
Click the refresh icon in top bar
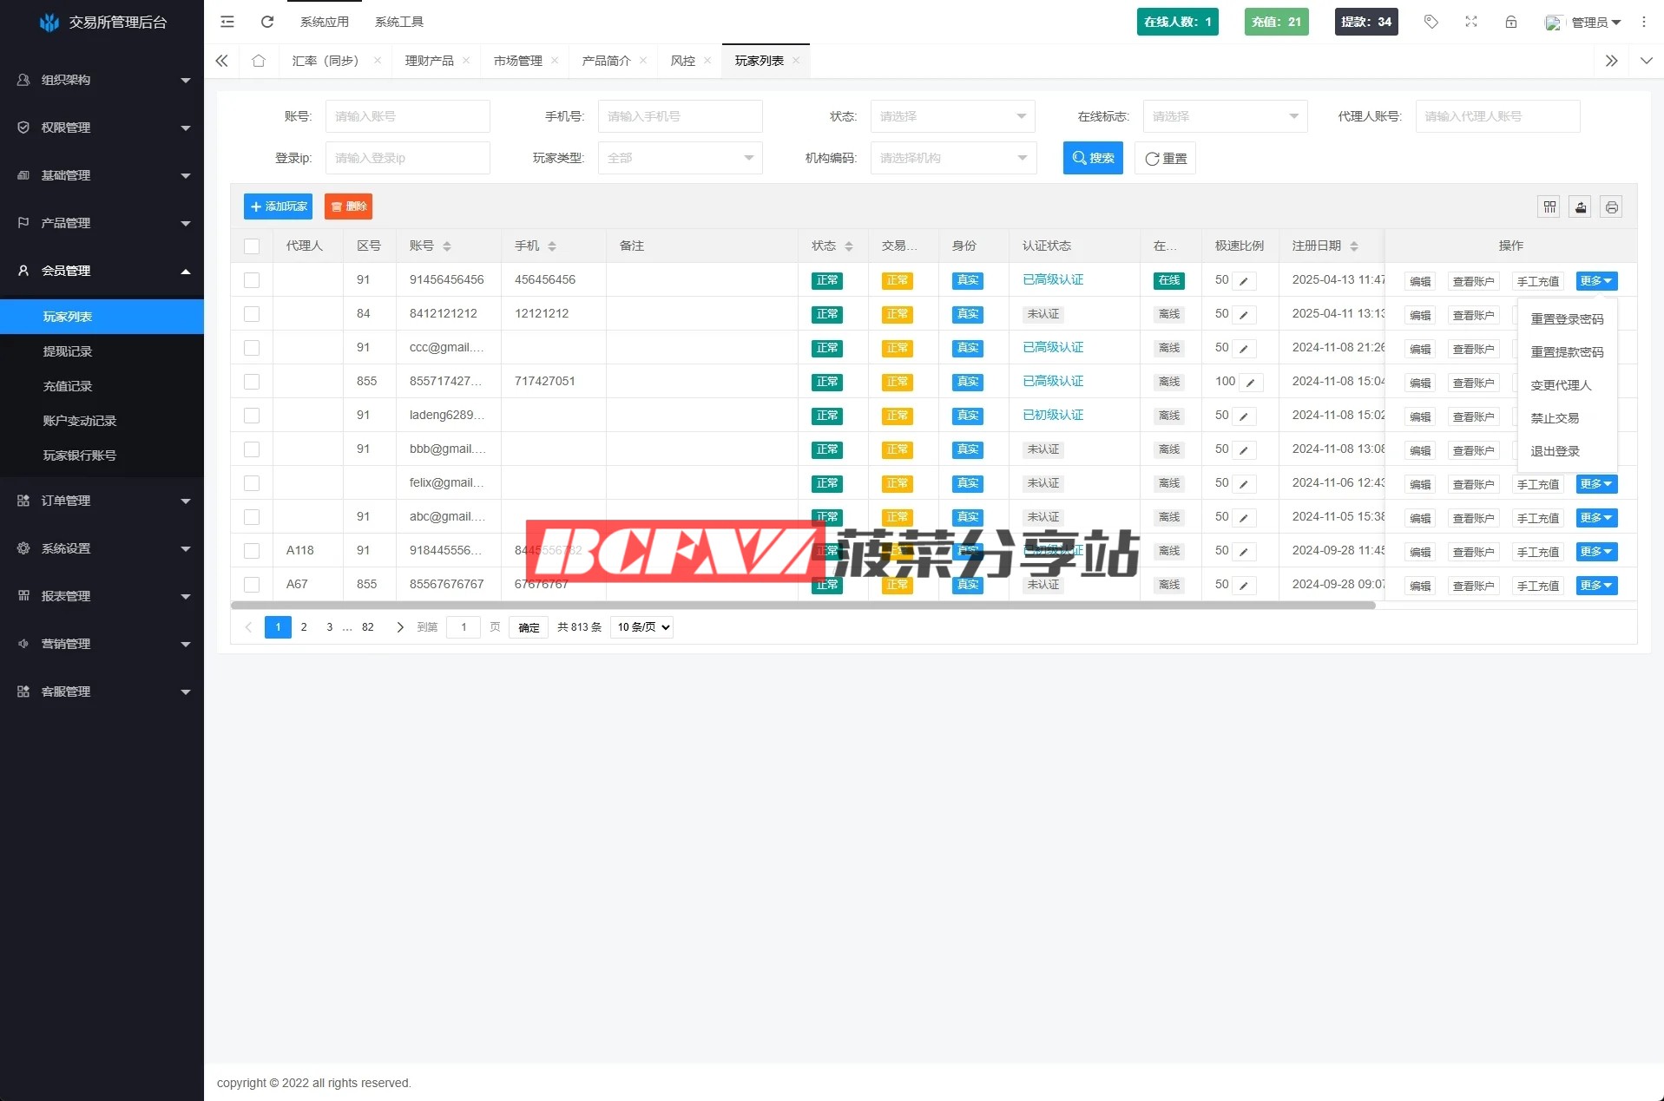pyautogui.click(x=267, y=22)
